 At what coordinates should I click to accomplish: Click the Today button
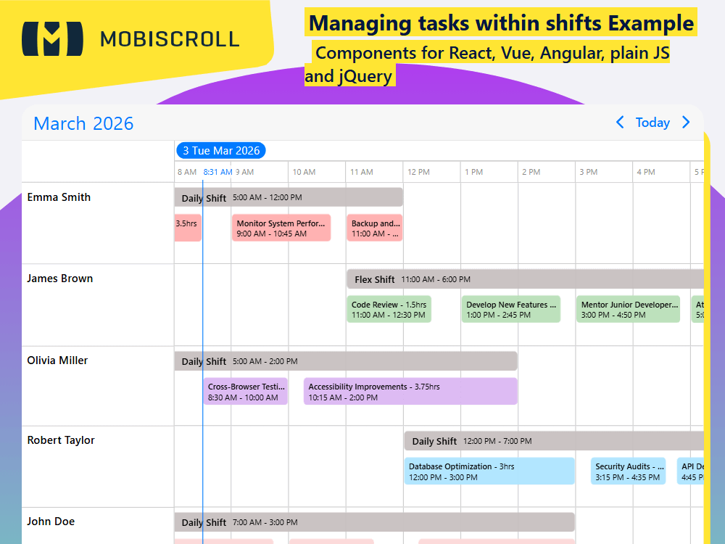[x=652, y=123]
